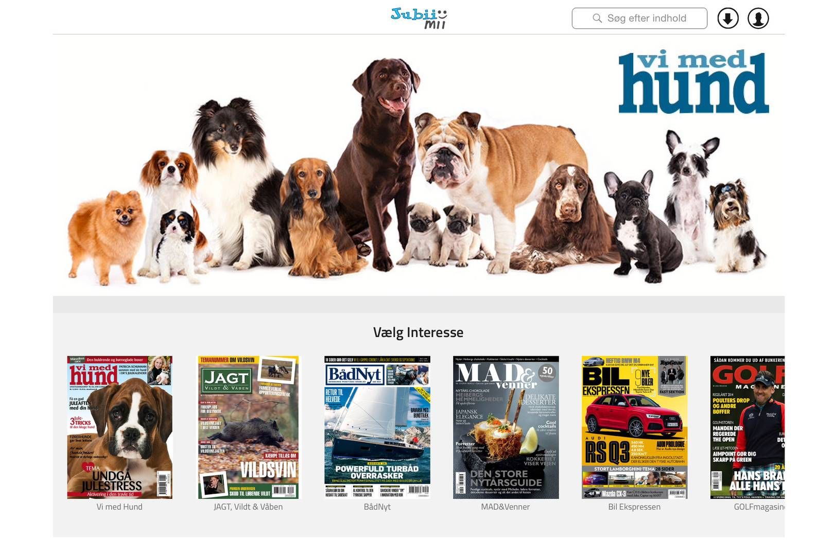The image size is (834, 556).
Task: Click the 'JAGT, Vildt & Våben' caption
Action: [248, 507]
